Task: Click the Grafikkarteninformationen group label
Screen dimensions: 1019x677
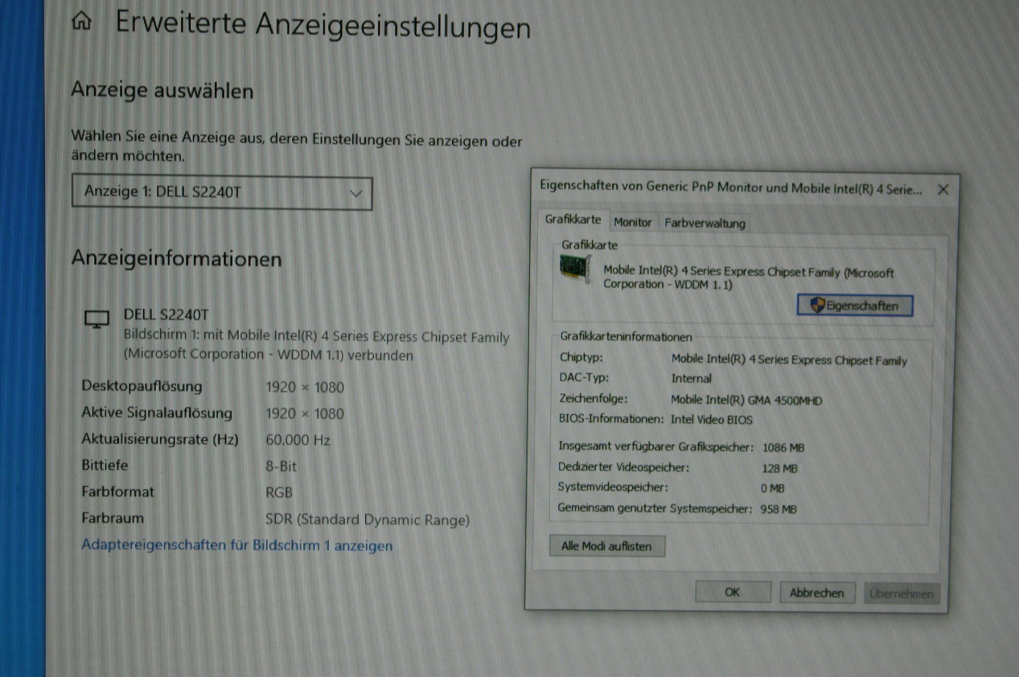Action: coord(626,337)
